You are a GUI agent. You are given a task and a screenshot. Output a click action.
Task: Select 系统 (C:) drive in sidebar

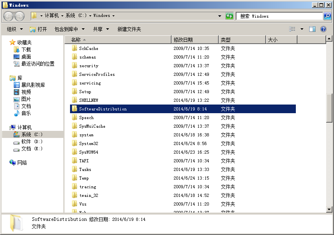[x=32, y=134]
